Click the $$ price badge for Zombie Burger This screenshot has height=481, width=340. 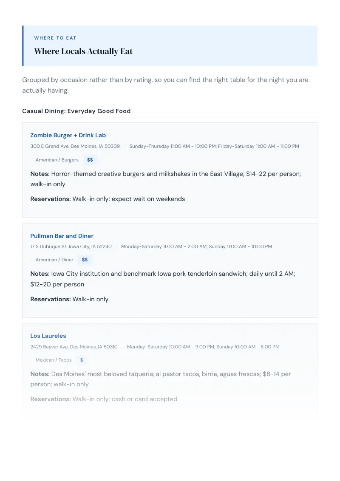[x=90, y=160]
